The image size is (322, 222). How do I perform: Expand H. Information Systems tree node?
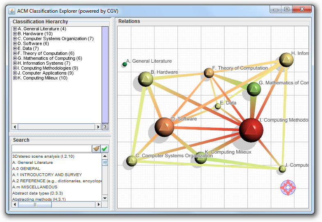click(x=15, y=63)
